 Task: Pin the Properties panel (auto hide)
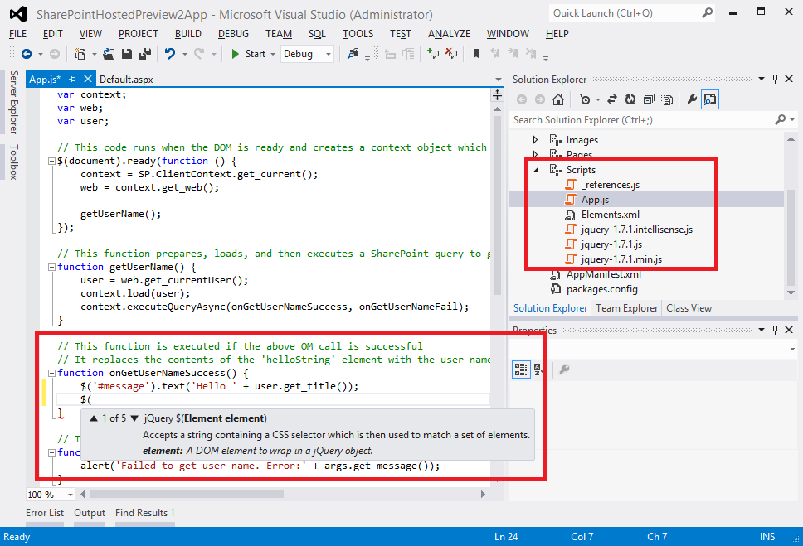[775, 330]
